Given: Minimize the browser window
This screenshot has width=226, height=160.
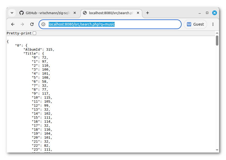Looking at the screenshot, I should tap(200, 13).
